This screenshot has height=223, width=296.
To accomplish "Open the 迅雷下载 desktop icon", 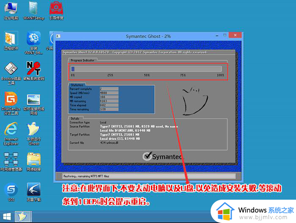I will (x=33, y=192).
